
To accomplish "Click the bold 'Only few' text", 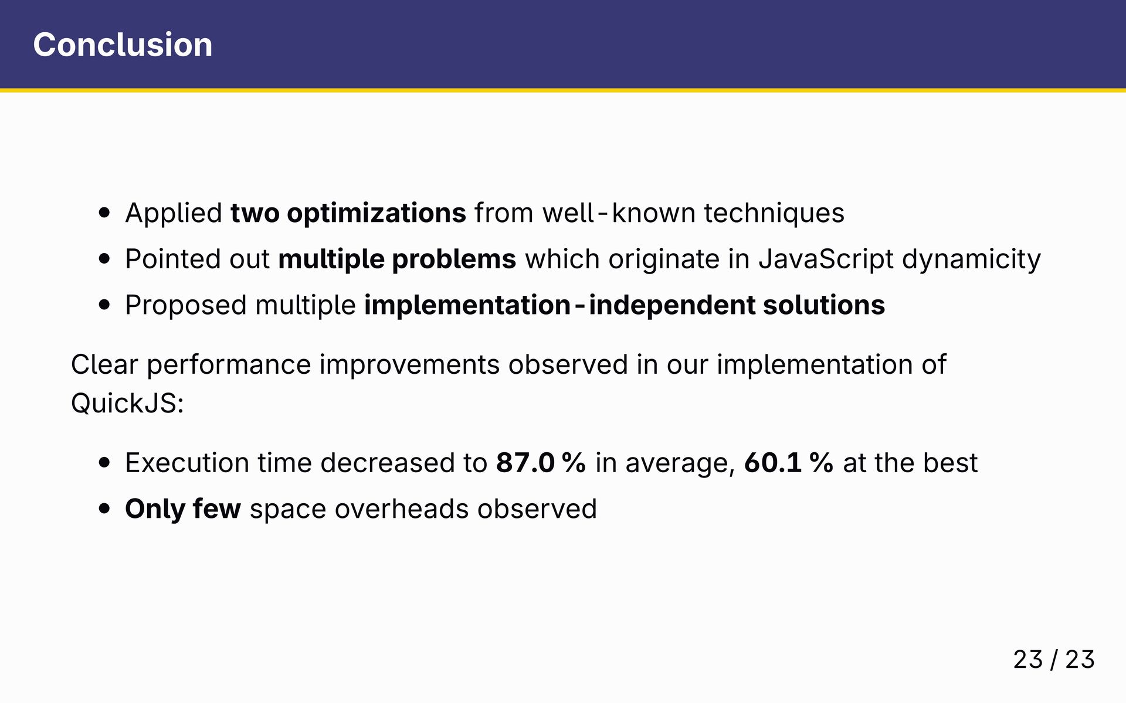I will pyautogui.click(x=183, y=509).
